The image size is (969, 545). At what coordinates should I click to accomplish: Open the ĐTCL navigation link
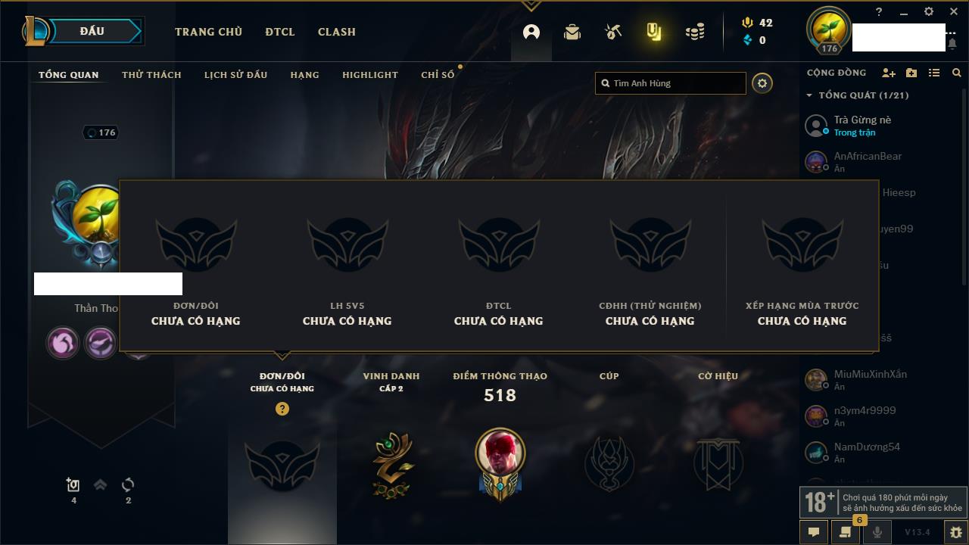[280, 32]
